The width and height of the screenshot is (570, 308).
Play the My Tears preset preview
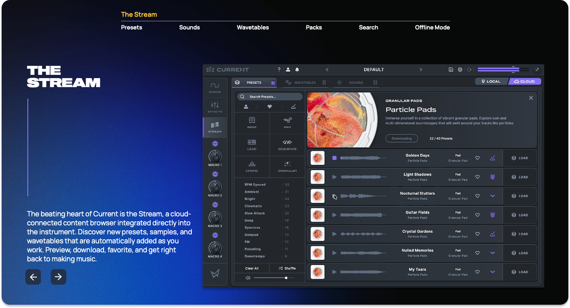(334, 272)
